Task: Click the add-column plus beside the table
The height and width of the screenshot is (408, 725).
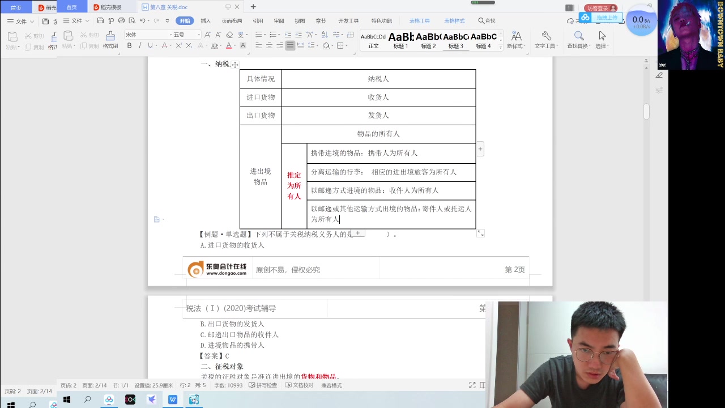Action: (x=480, y=149)
